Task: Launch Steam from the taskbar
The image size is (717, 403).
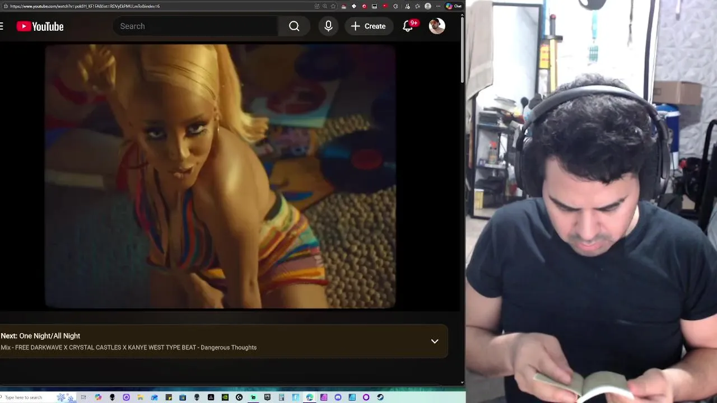Action: tap(380, 397)
